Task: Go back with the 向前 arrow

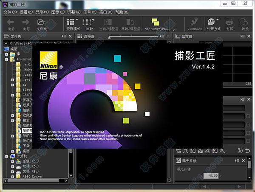Action: 11,22
